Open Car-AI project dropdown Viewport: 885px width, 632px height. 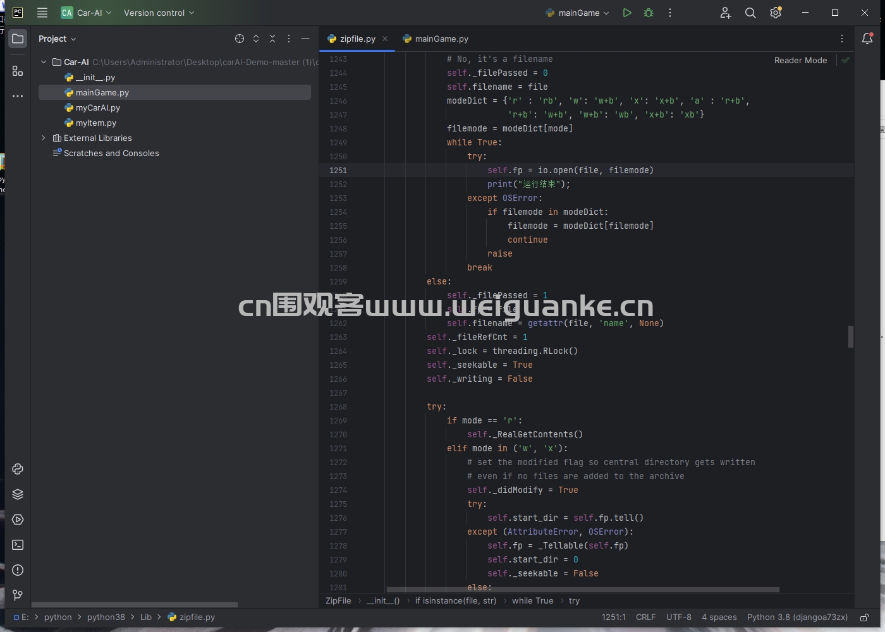click(86, 13)
